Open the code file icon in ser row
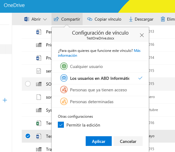175x152 pixels. (x=39, y=71)
